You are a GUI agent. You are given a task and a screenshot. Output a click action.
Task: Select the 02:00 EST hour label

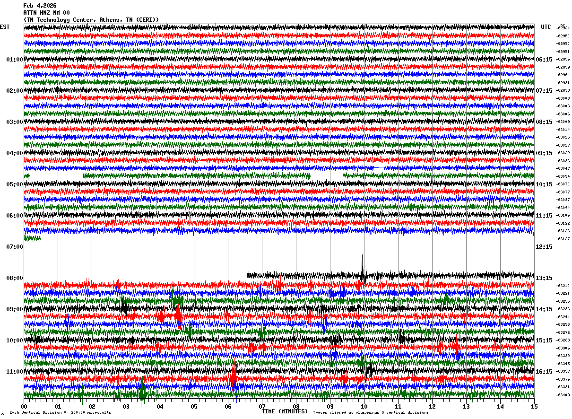[x=15, y=91]
